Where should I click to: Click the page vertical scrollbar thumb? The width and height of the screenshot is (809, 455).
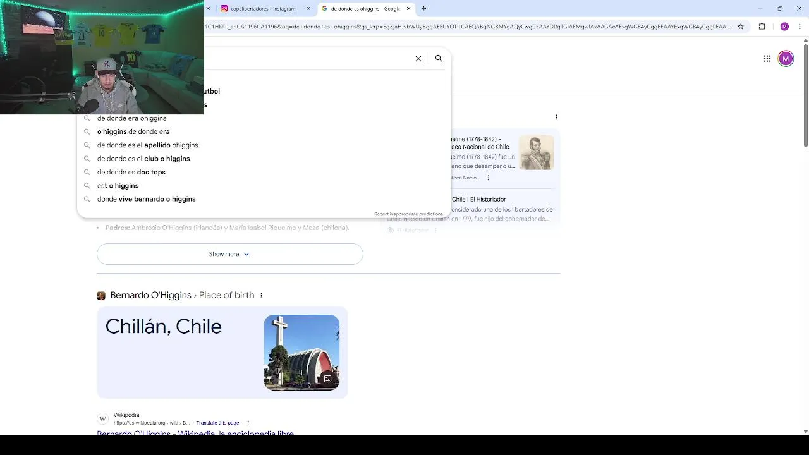pyautogui.click(x=805, y=95)
